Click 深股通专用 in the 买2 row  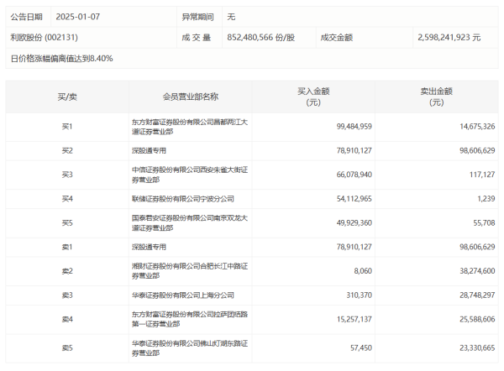pyautogui.click(x=149, y=150)
